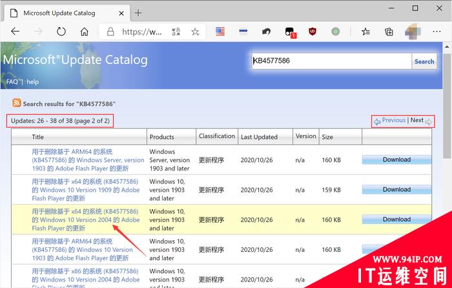Click the scrollbar up arrow
Viewport: 452px width, 288px height.
tap(447, 46)
